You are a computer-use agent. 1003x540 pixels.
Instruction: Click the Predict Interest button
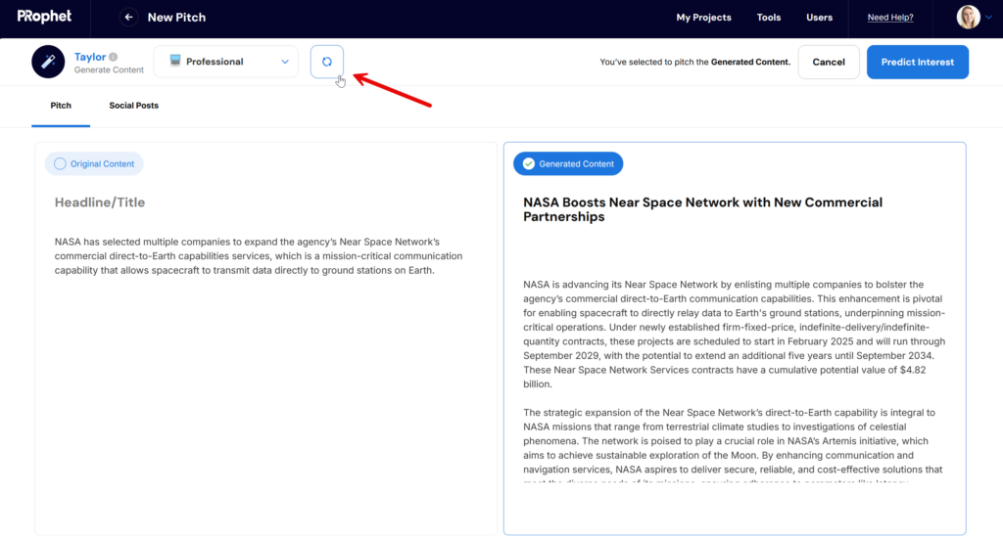[917, 62]
